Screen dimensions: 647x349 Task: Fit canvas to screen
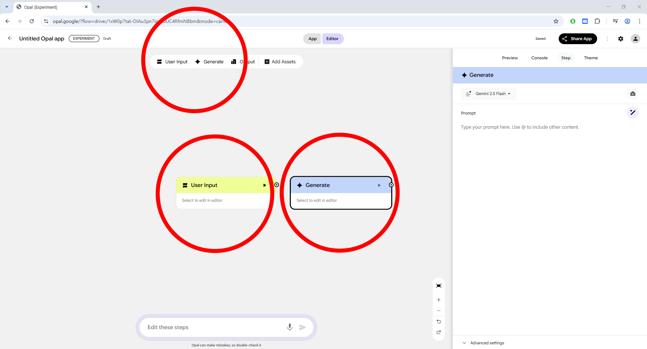click(x=439, y=286)
